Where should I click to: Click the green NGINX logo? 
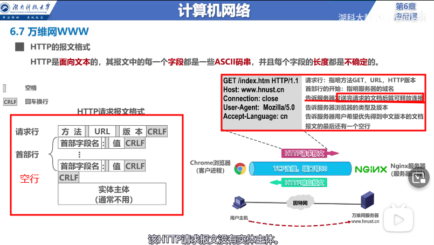[371, 169]
